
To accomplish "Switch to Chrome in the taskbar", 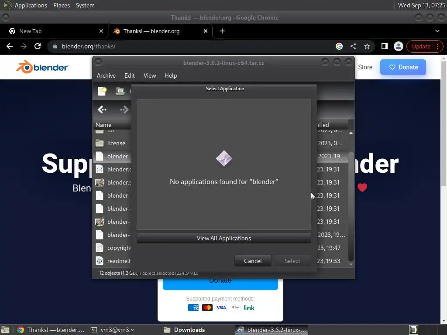I will 51,330.
